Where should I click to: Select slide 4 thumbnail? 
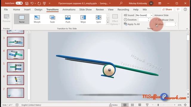16,54
